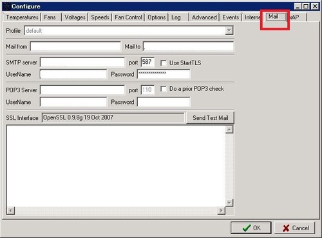Enable the Use StartTLS checkbox
Viewport: 322px width, 238px height.
point(164,63)
